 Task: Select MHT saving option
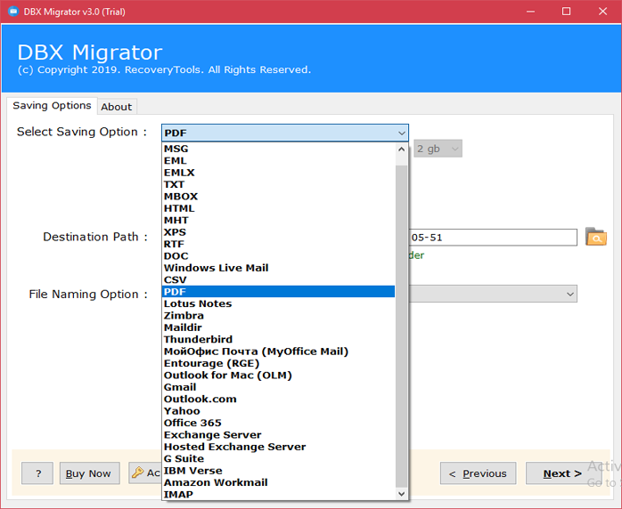[x=278, y=220]
